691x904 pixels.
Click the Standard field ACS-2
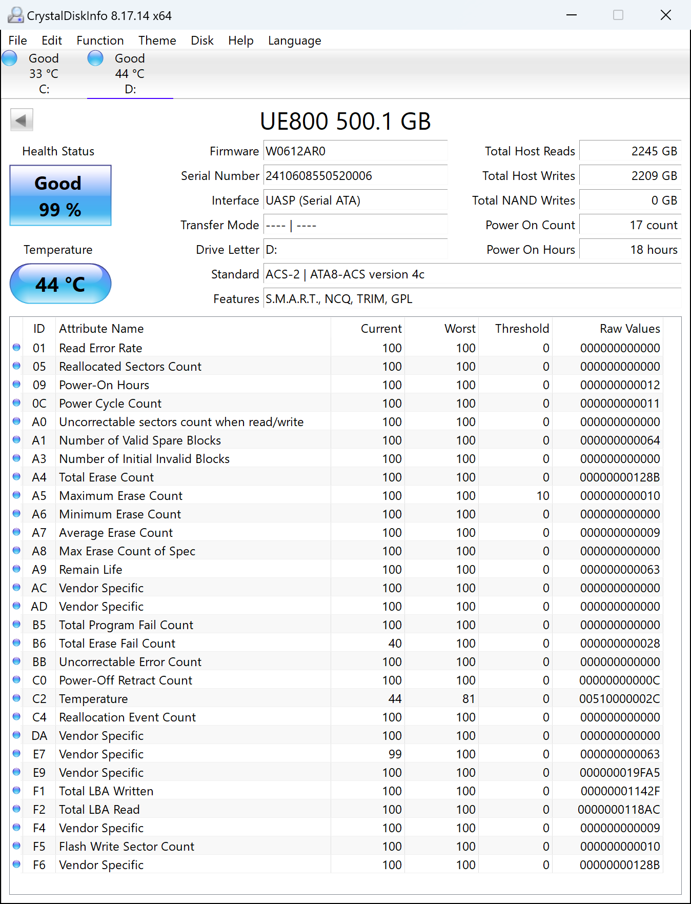pos(472,274)
